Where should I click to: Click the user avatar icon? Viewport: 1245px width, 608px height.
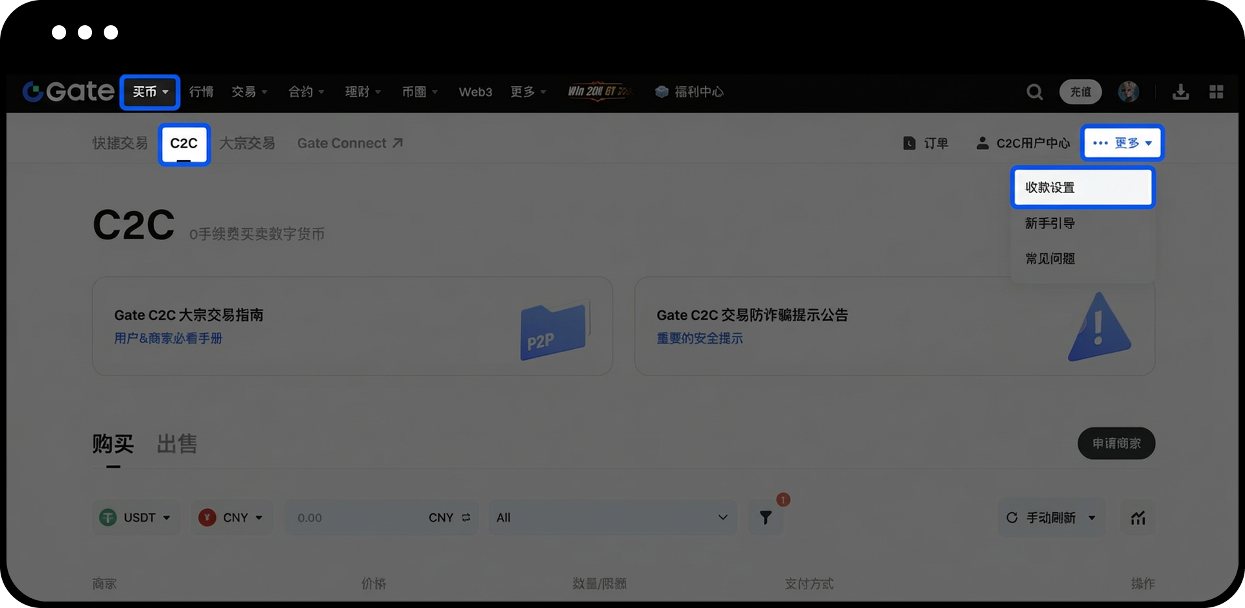[1128, 92]
